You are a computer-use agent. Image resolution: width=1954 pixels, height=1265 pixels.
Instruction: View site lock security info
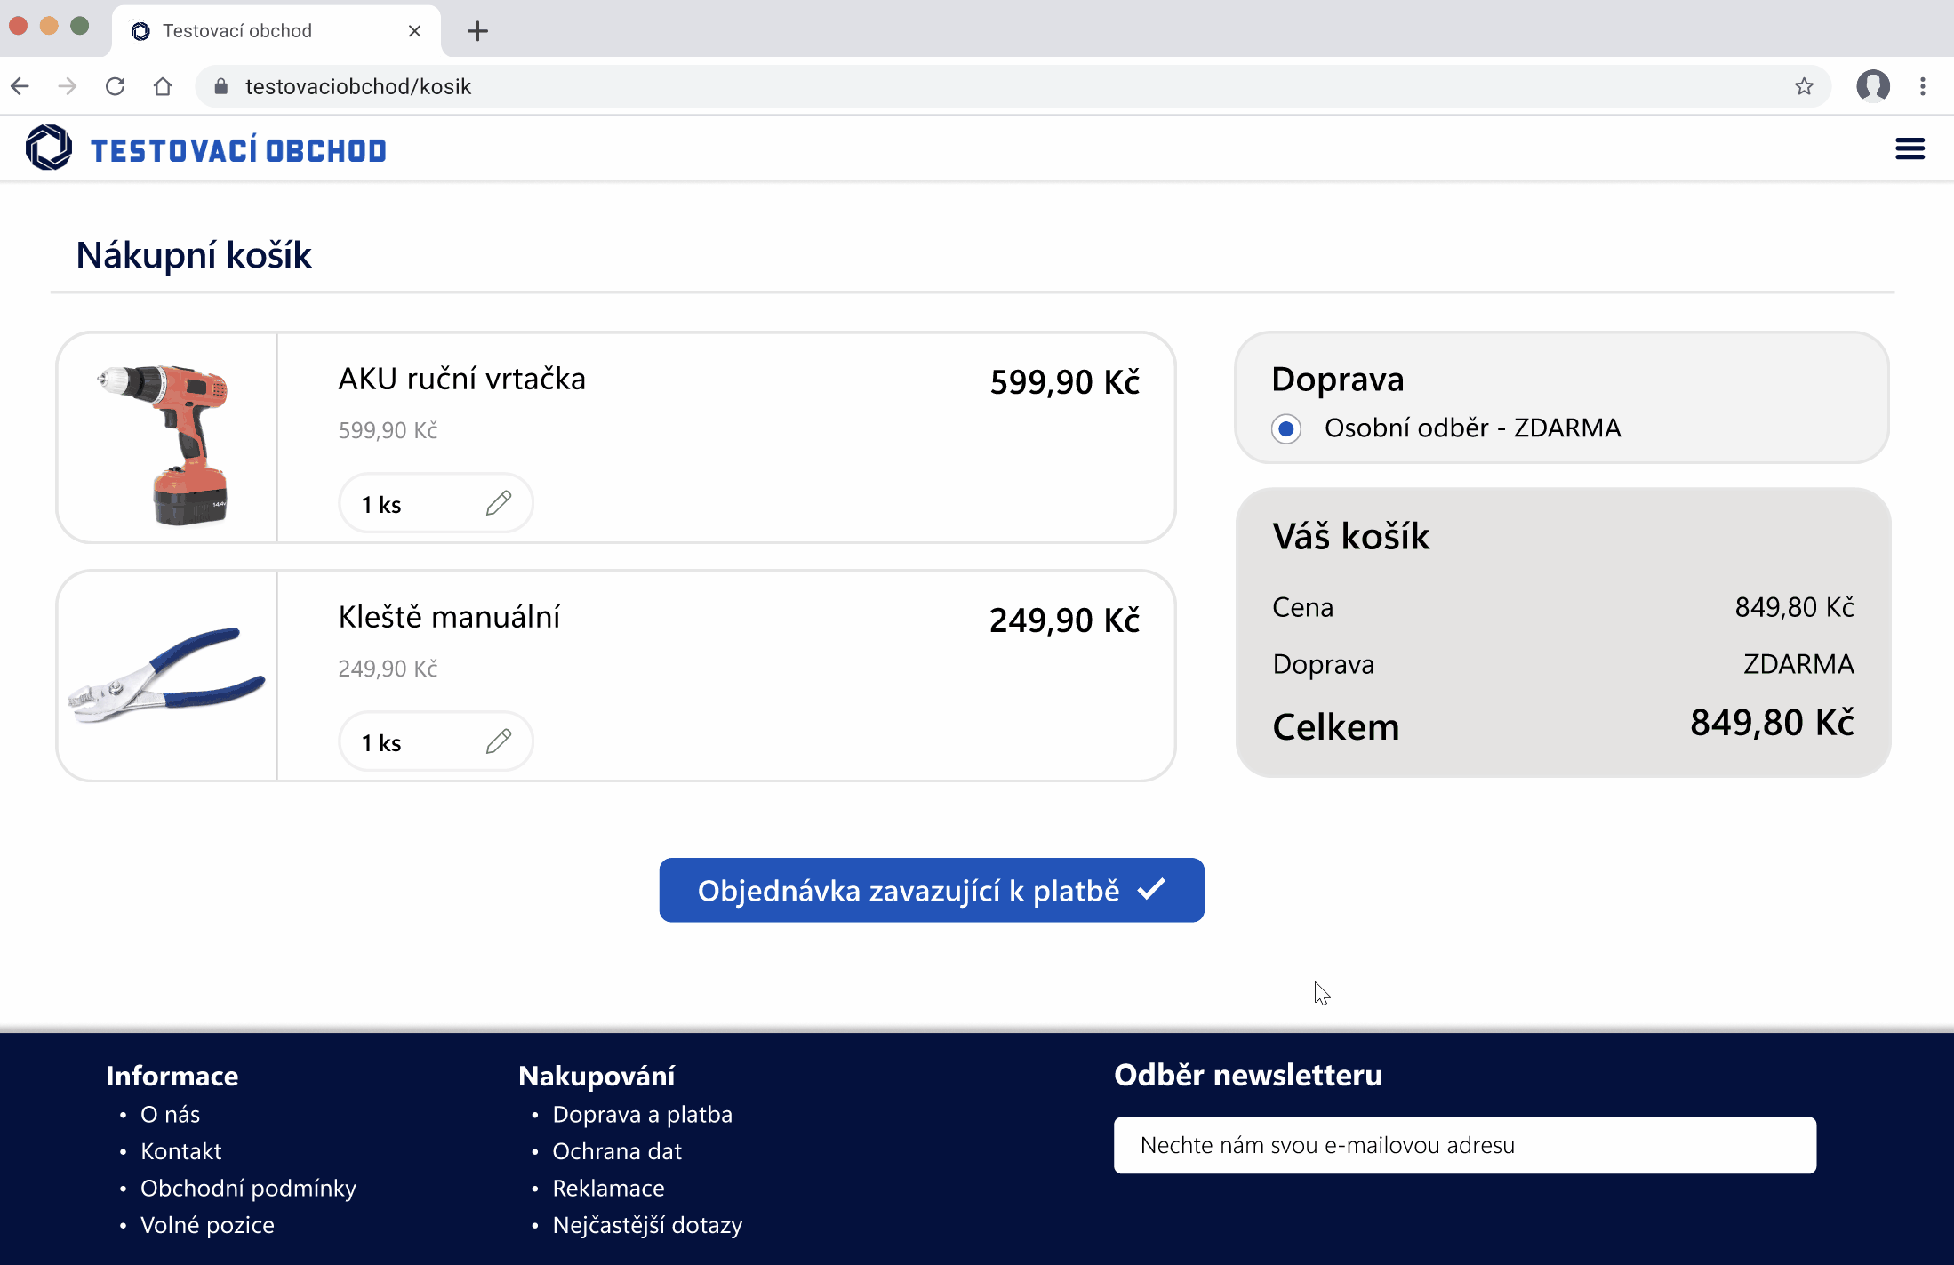[x=221, y=86]
